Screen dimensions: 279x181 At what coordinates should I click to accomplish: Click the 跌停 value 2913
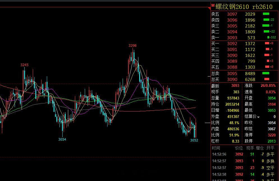coord(271,141)
